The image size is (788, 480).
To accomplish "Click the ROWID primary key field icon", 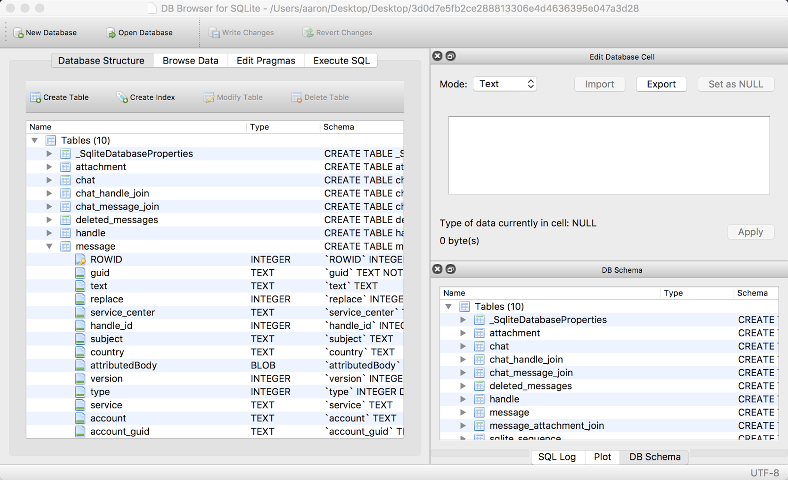I will click(80, 259).
